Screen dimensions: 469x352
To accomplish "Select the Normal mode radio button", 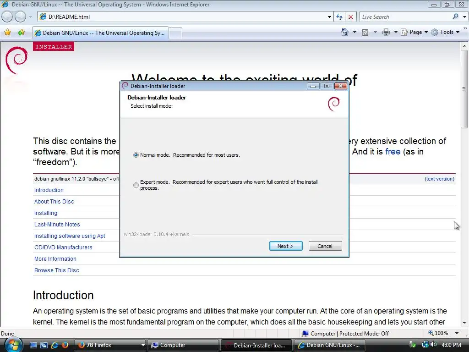I will 136,155.
